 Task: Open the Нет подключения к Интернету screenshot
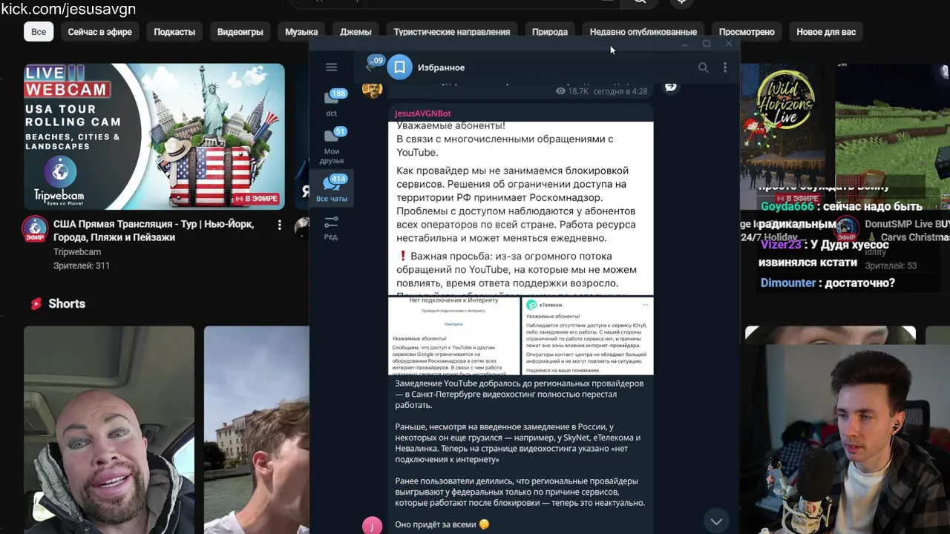pos(453,336)
